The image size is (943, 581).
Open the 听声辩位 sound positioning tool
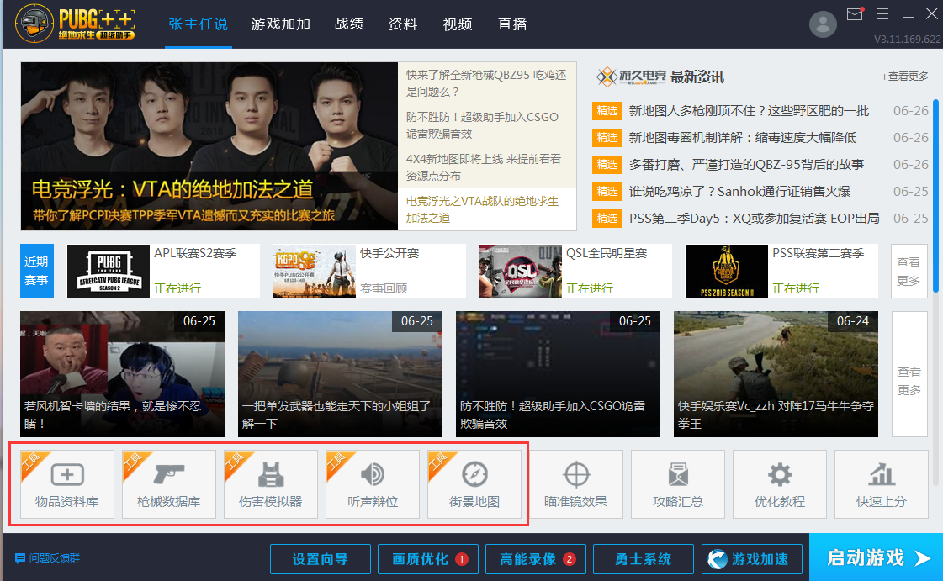pos(373,484)
